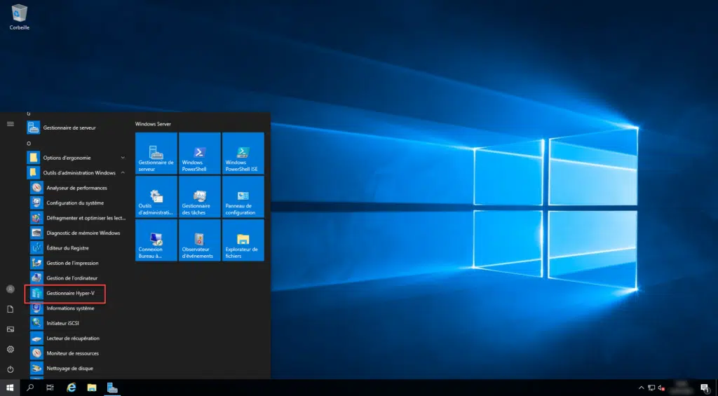Click the Windows Server tile group header
The height and width of the screenshot is (396, 718).
point(153,124)
